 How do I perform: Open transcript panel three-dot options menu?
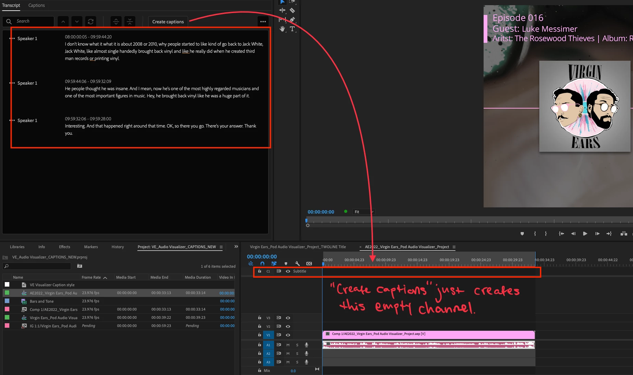(263, 22)
